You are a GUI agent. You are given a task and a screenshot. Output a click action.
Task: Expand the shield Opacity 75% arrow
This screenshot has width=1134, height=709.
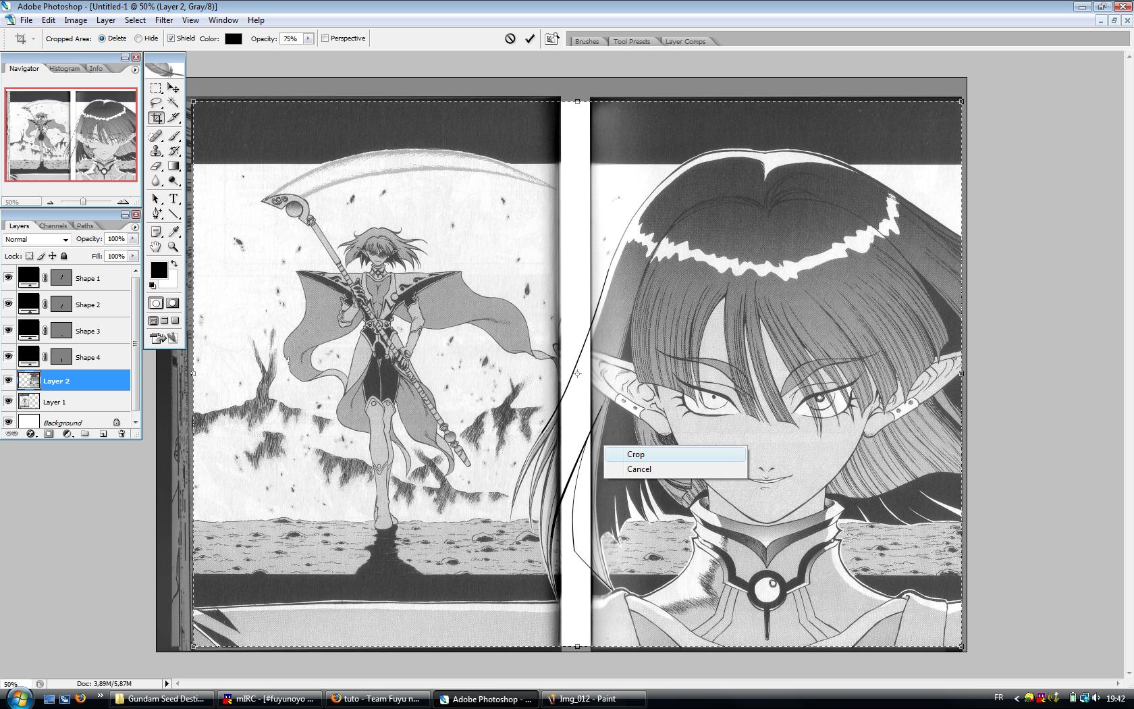click(308, 38)
